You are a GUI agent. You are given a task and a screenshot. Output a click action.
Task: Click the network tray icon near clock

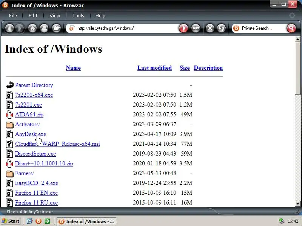[x=282, y=221]
